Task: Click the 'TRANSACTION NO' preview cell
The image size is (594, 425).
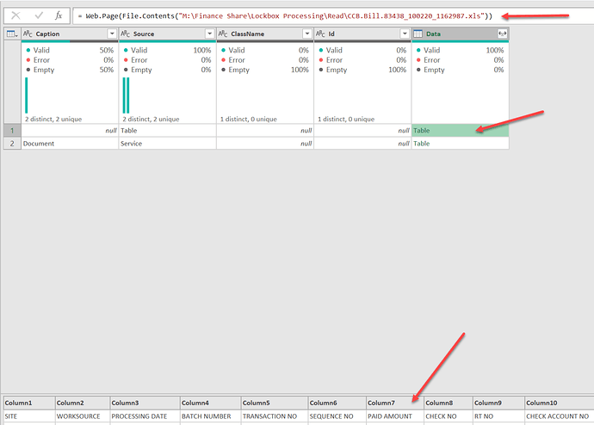Action: (275, 416)
